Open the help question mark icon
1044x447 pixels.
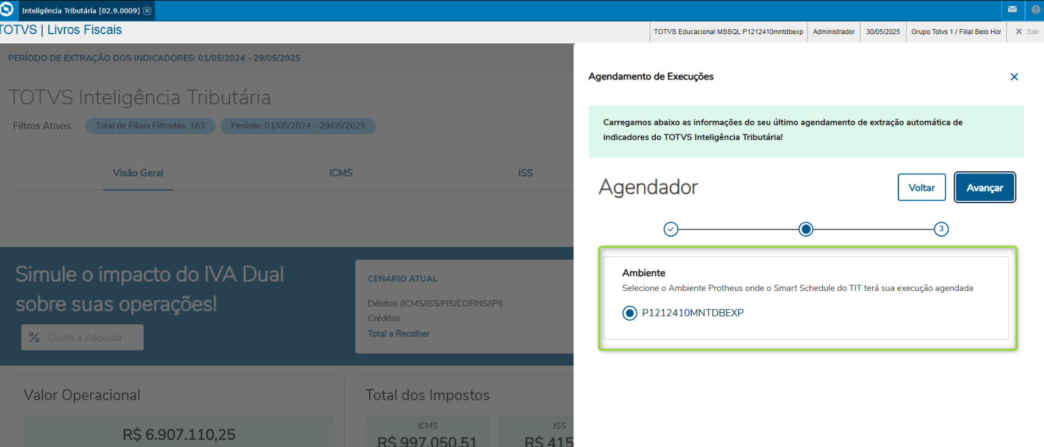1035,10
